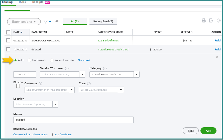
Task: Expand the Select Payee dropdown arrow
Action: click(82, 75)
